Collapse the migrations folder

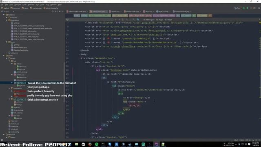7,20
